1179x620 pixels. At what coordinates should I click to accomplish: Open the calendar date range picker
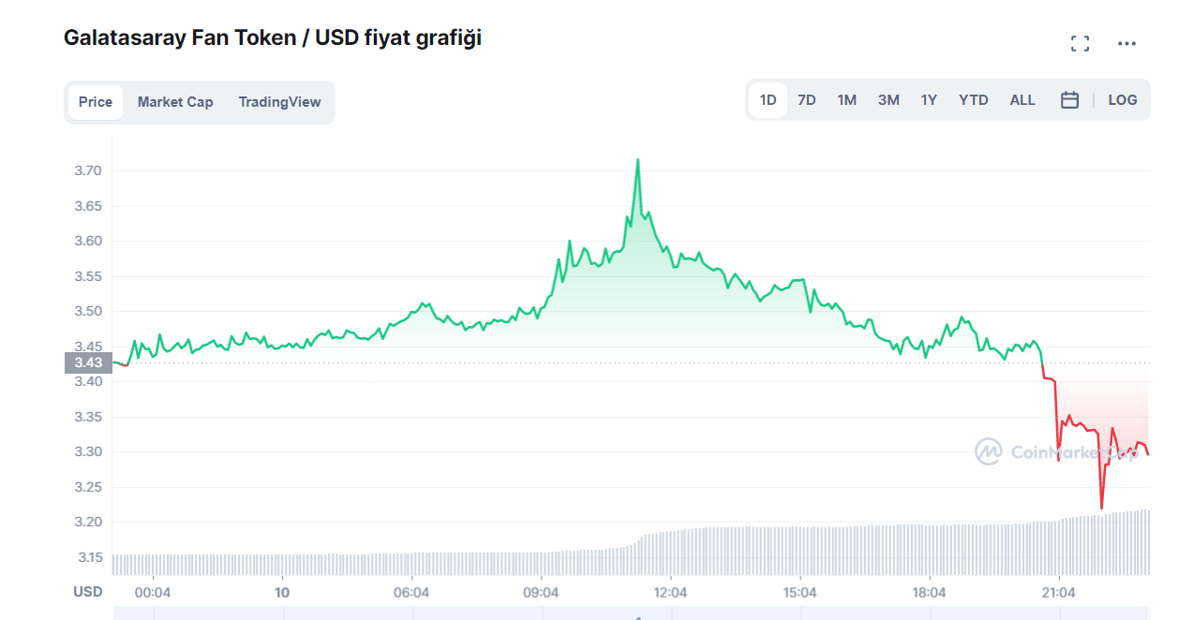click(x=1069, y=100)
